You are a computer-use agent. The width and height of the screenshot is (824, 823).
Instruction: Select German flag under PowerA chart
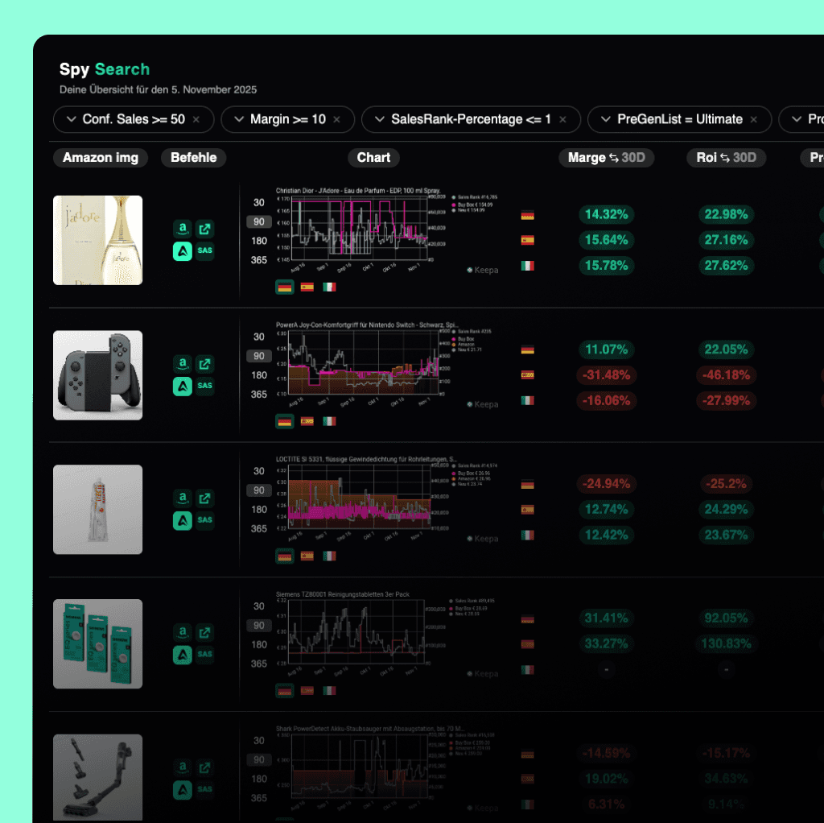(x=285, y=421)
